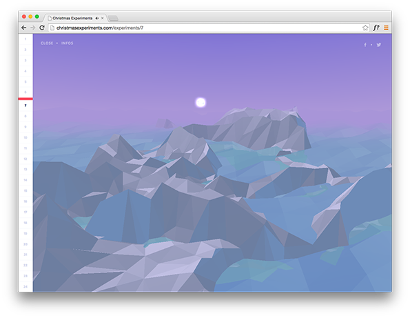Select experiment day 1 in sidebar
410x318 pixels.
[x=25, y=39]
